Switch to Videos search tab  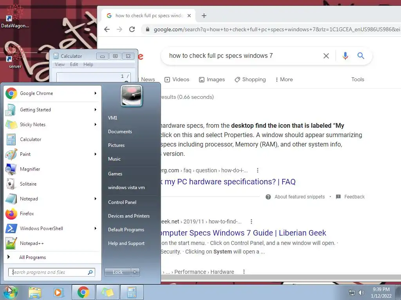177,80
